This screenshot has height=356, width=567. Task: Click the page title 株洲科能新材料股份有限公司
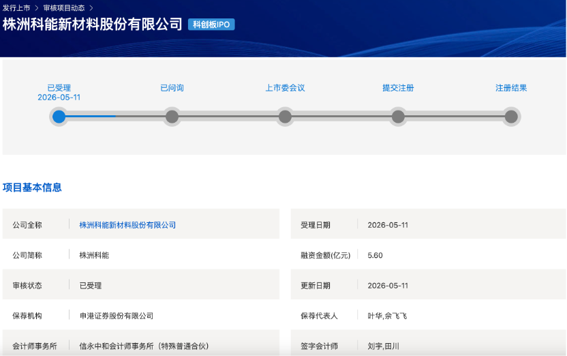click(92, 25)
